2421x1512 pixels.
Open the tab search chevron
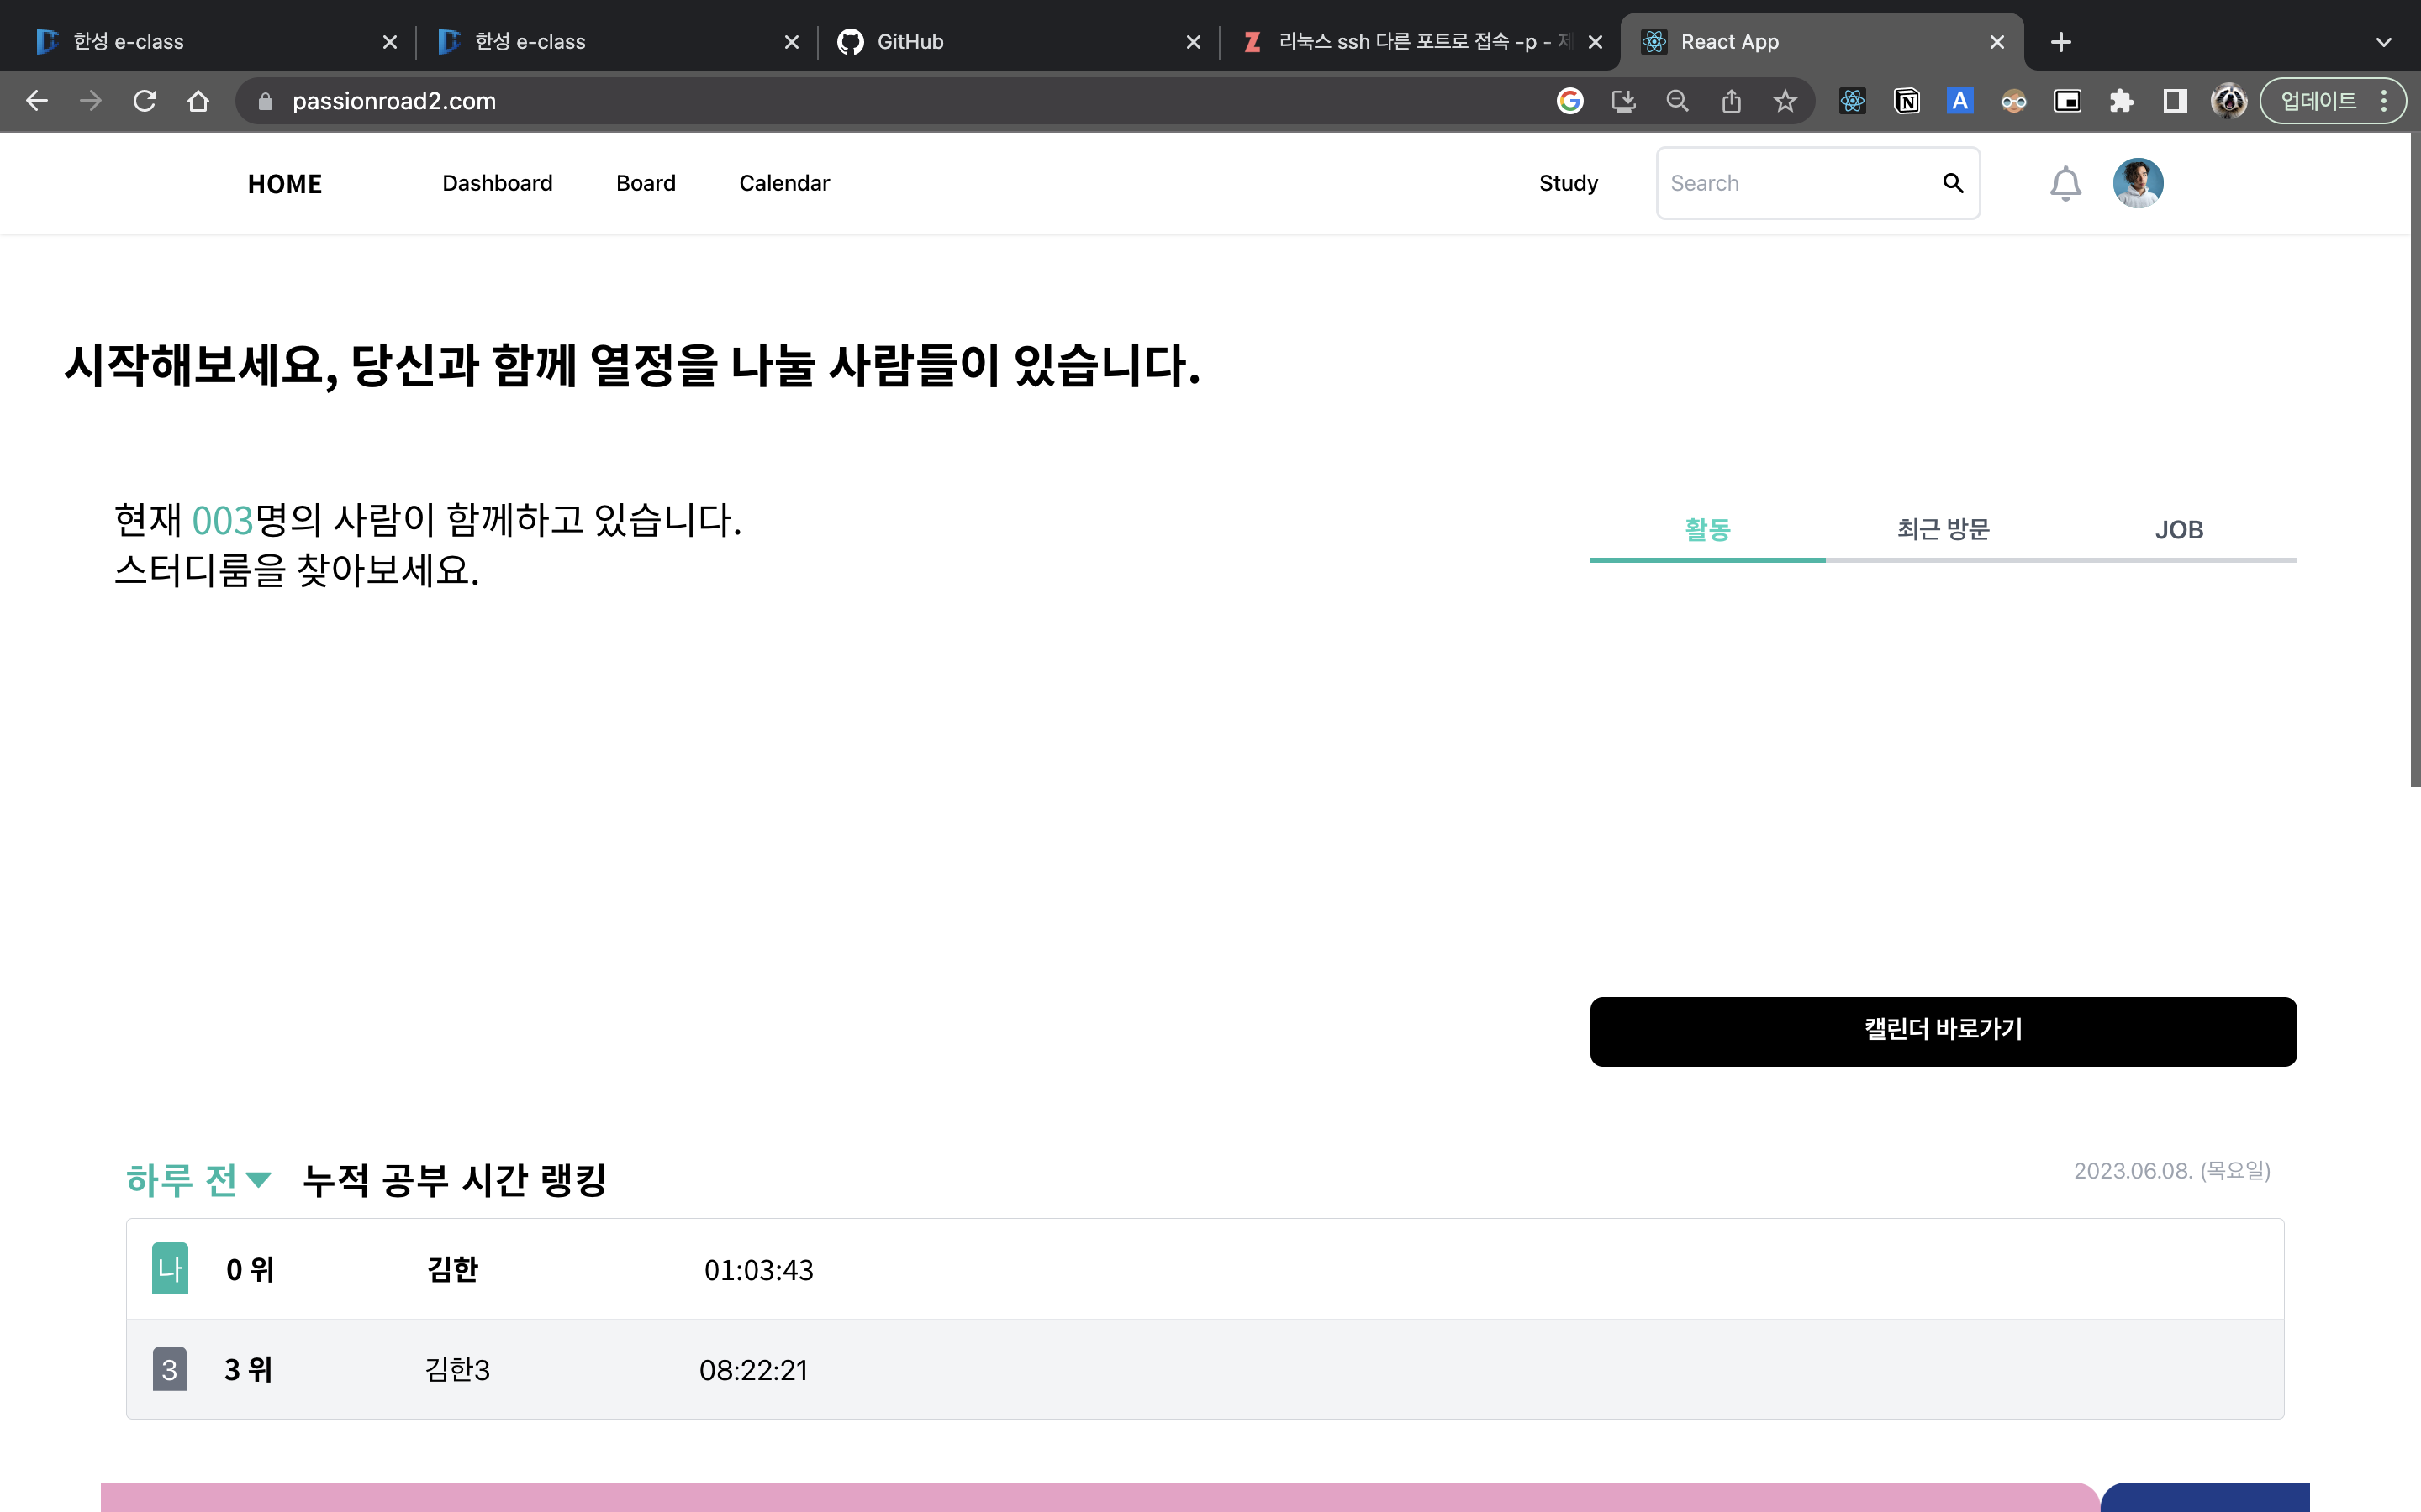point(2383,41)
